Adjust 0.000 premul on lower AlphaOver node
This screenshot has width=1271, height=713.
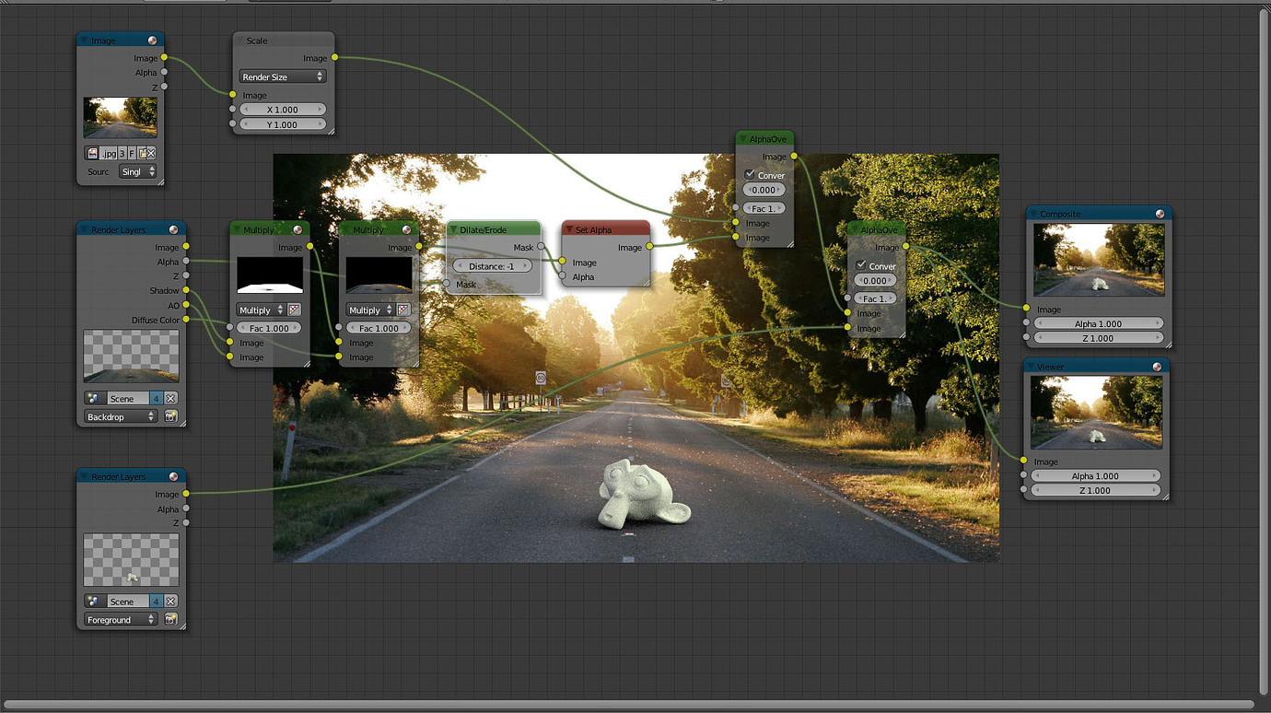point(875,281)
